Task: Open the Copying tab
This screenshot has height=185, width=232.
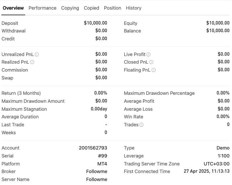Action: (x=70, y=8)
